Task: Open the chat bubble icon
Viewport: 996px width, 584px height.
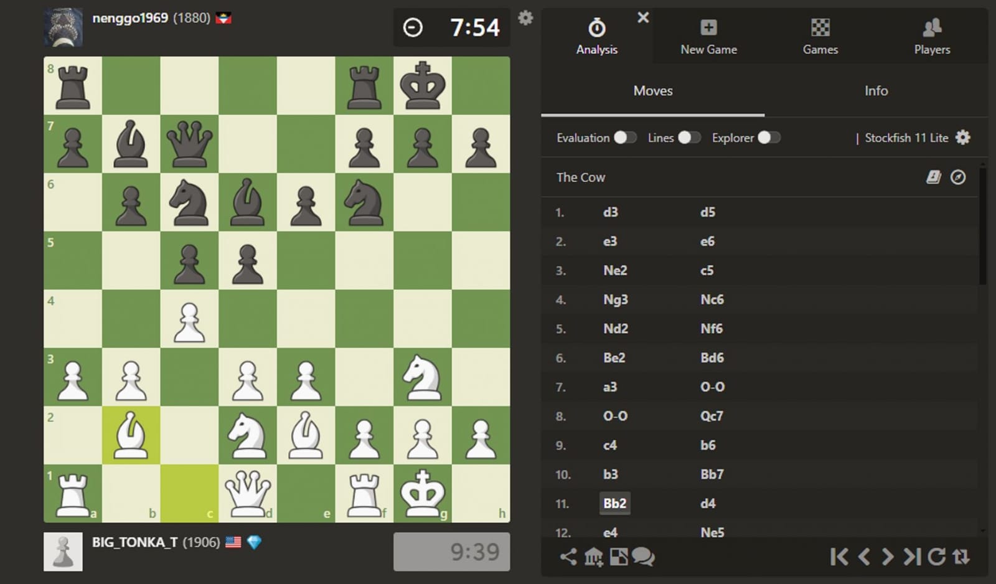Action: [x=645, y=558]
